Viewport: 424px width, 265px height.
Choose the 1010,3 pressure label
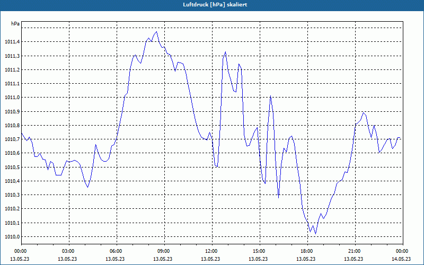click(x=12, y=195)
